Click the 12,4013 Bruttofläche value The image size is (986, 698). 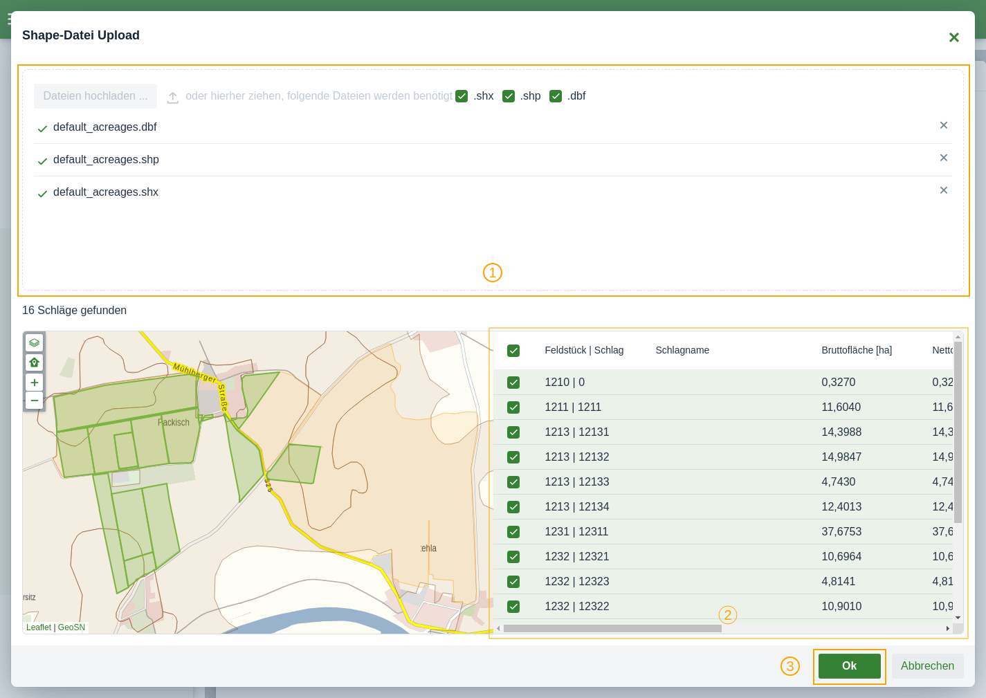click(x=841, y=507)
